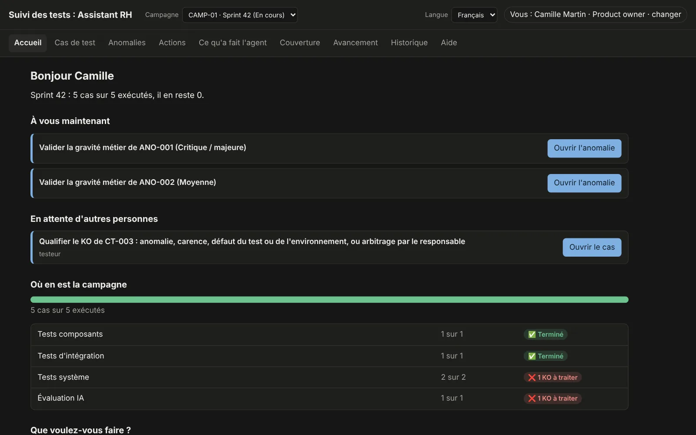Click the 'testeur' label under CT-003 task

[x=50, y=254]
